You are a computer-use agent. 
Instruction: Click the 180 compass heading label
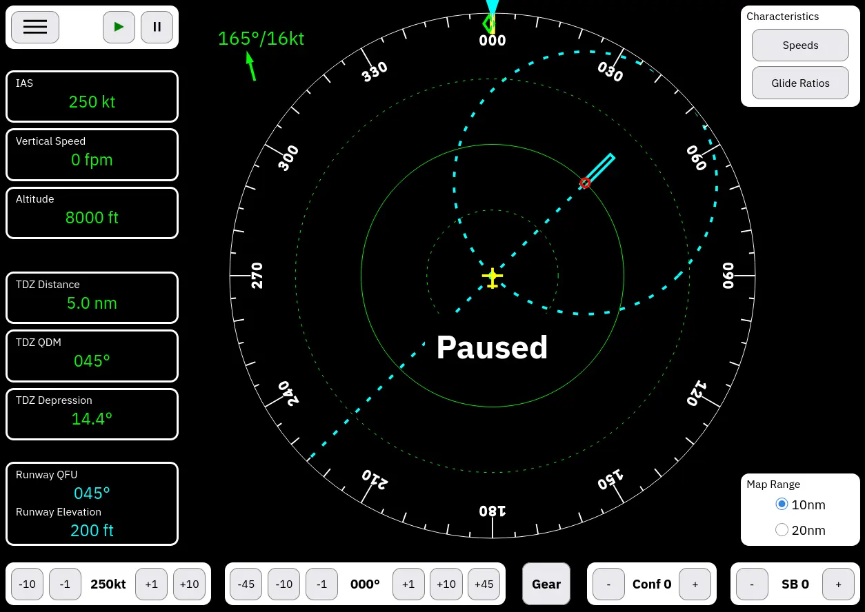pos(493,511)
